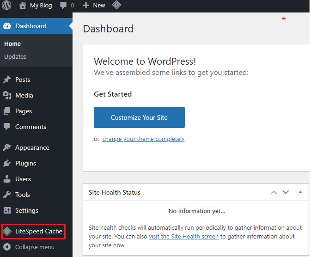This screenshot has height=257, width=310.
Task: Click the Dashboard gauge icon in sidebar
Action: tap(7, 26)
